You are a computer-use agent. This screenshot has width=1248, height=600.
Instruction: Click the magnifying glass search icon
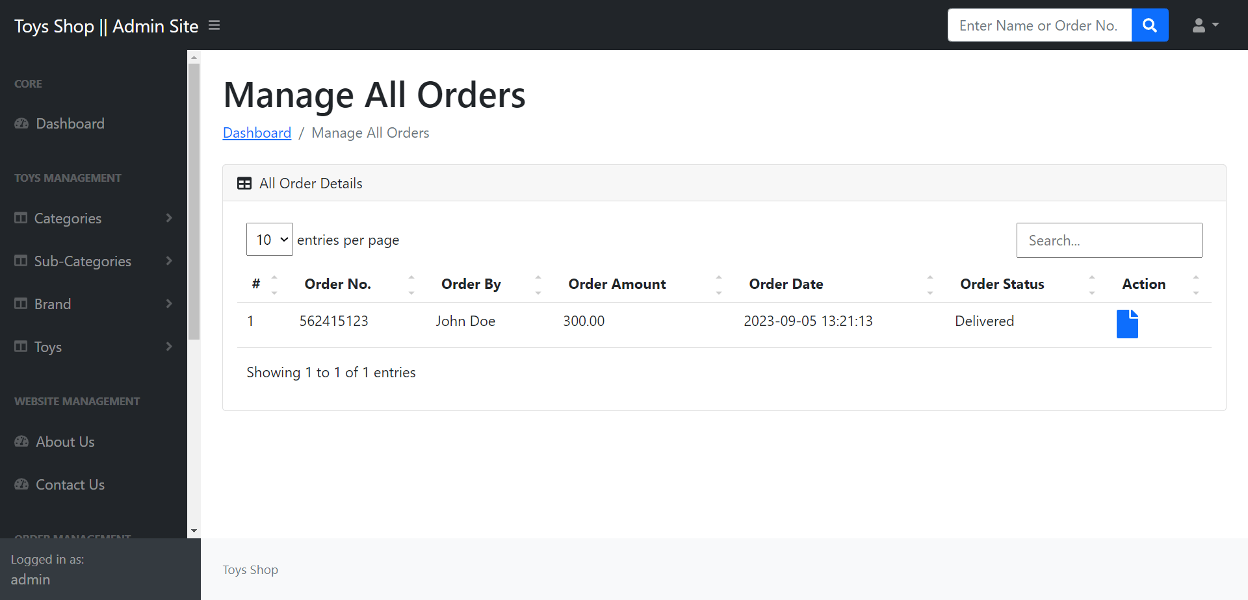tap(1149, 25)
